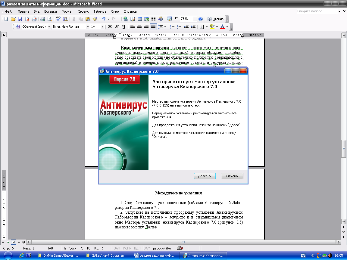Decrease paragraph indent
The width and height of the screenshot is (347, 260).
[186, 27]
